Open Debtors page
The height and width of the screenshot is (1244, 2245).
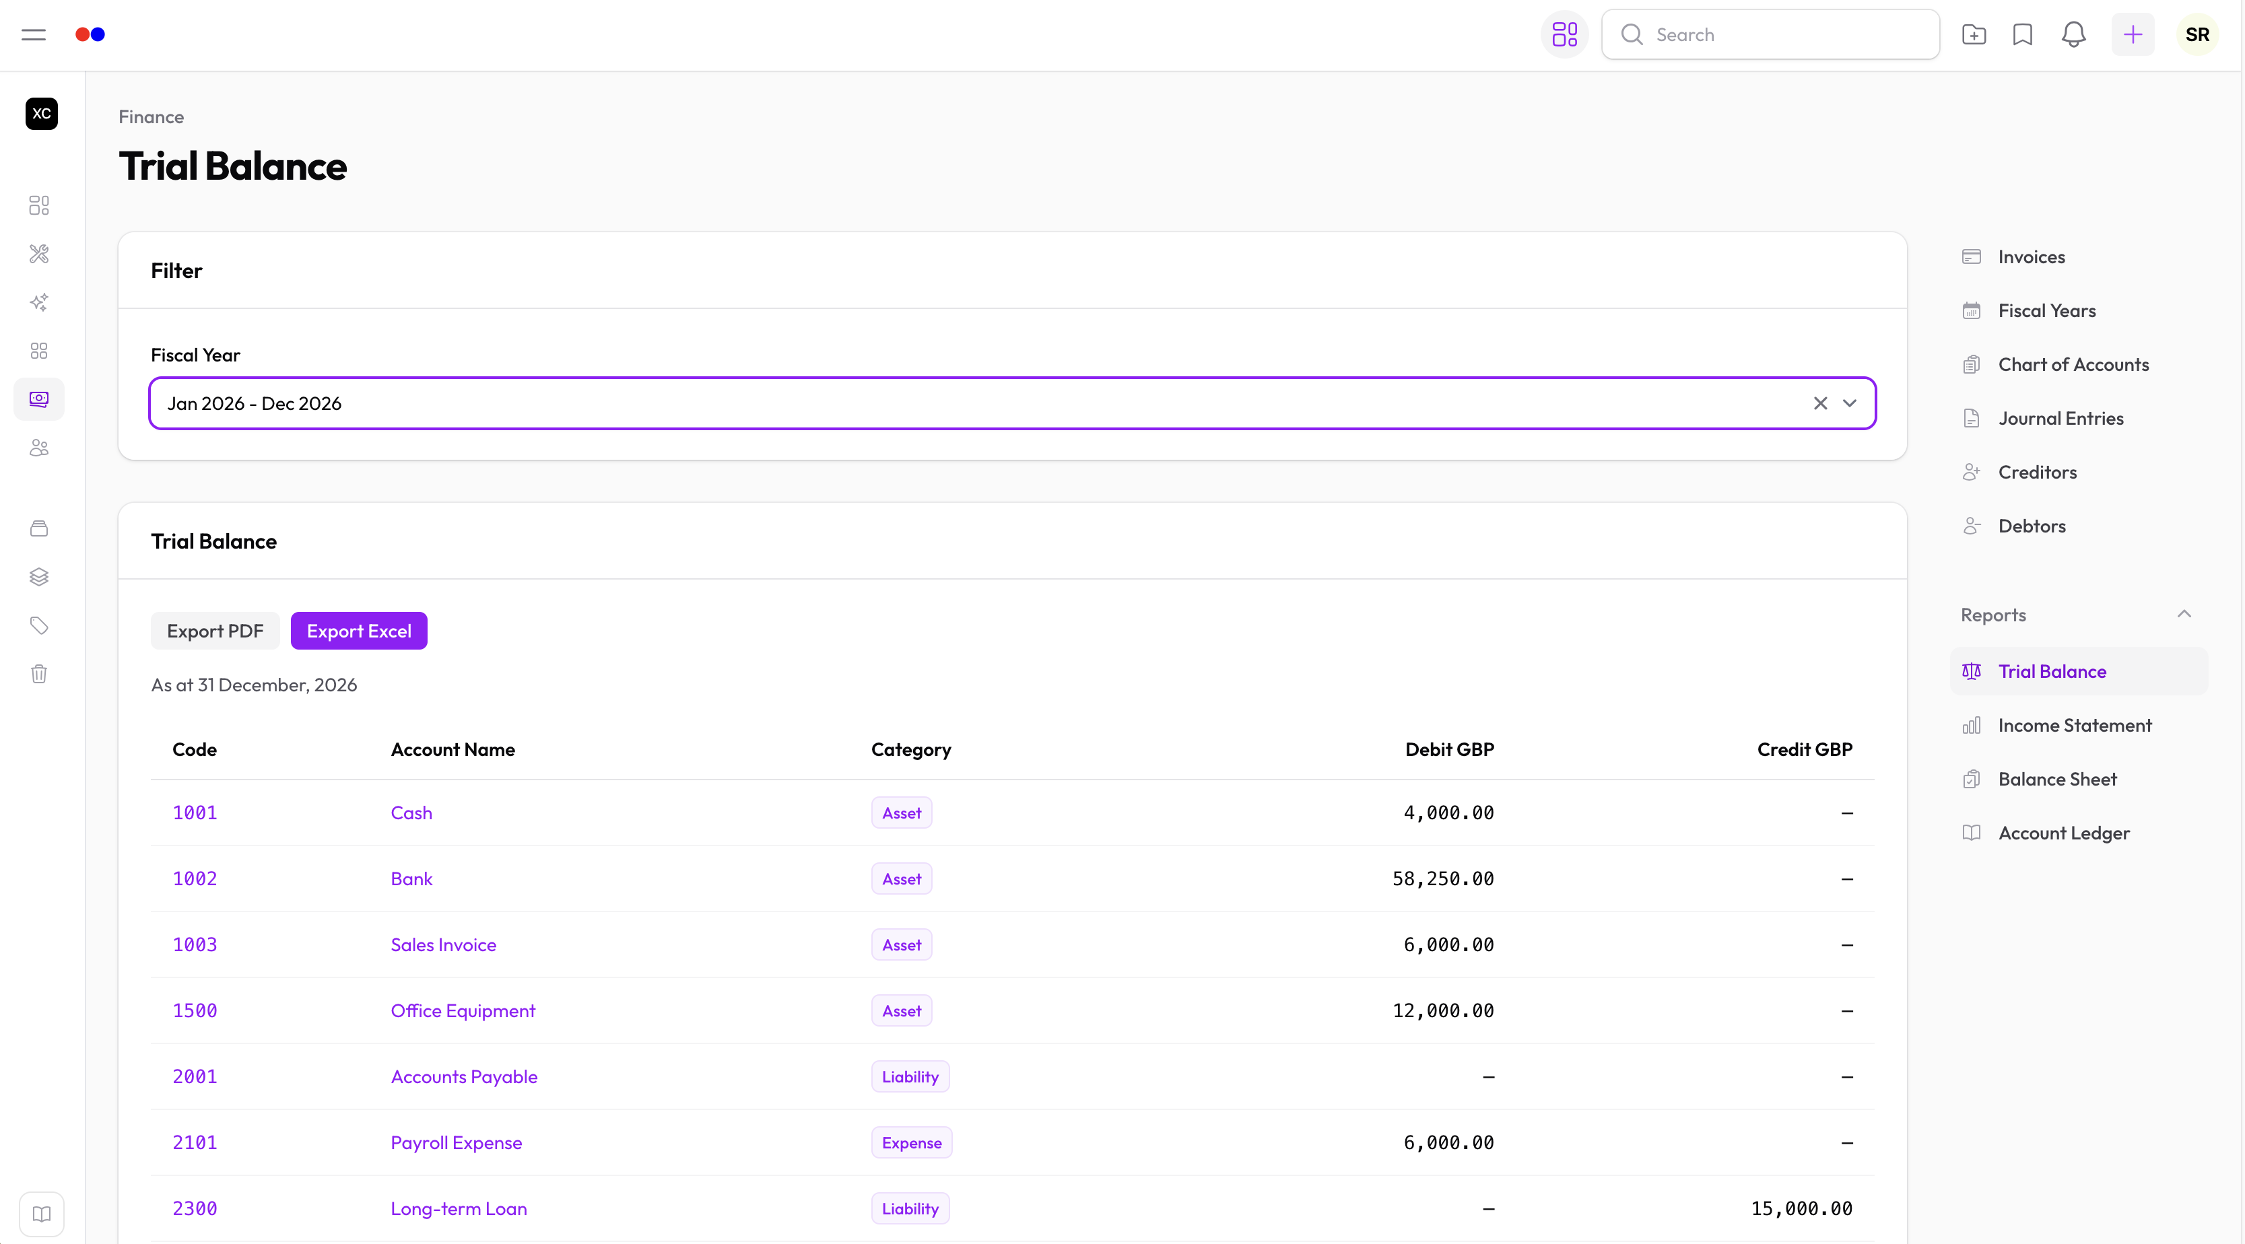[2078, 526]
